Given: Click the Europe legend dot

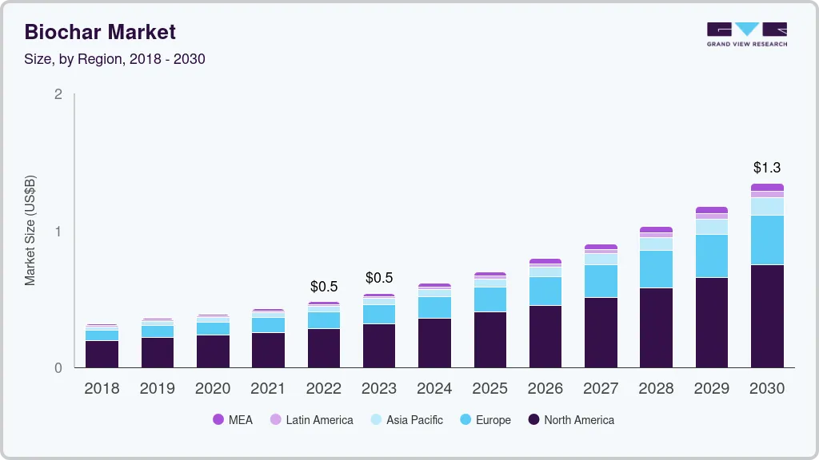Looking at the screenshot, I should click(x=464, y=419).
